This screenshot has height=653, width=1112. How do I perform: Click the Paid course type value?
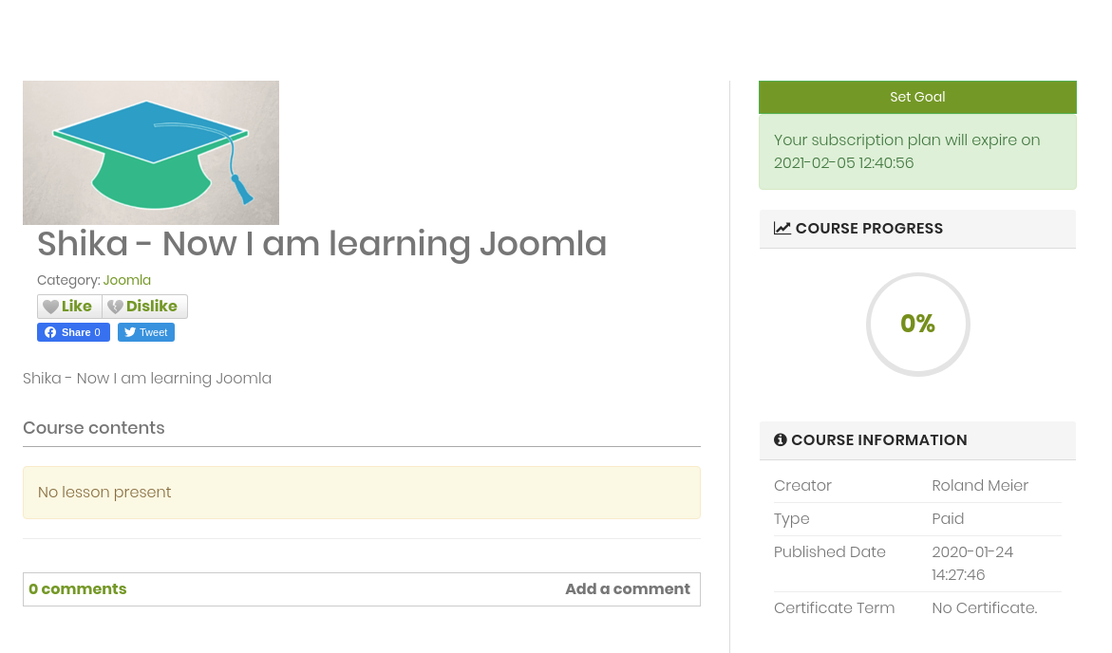pos(948,519)
